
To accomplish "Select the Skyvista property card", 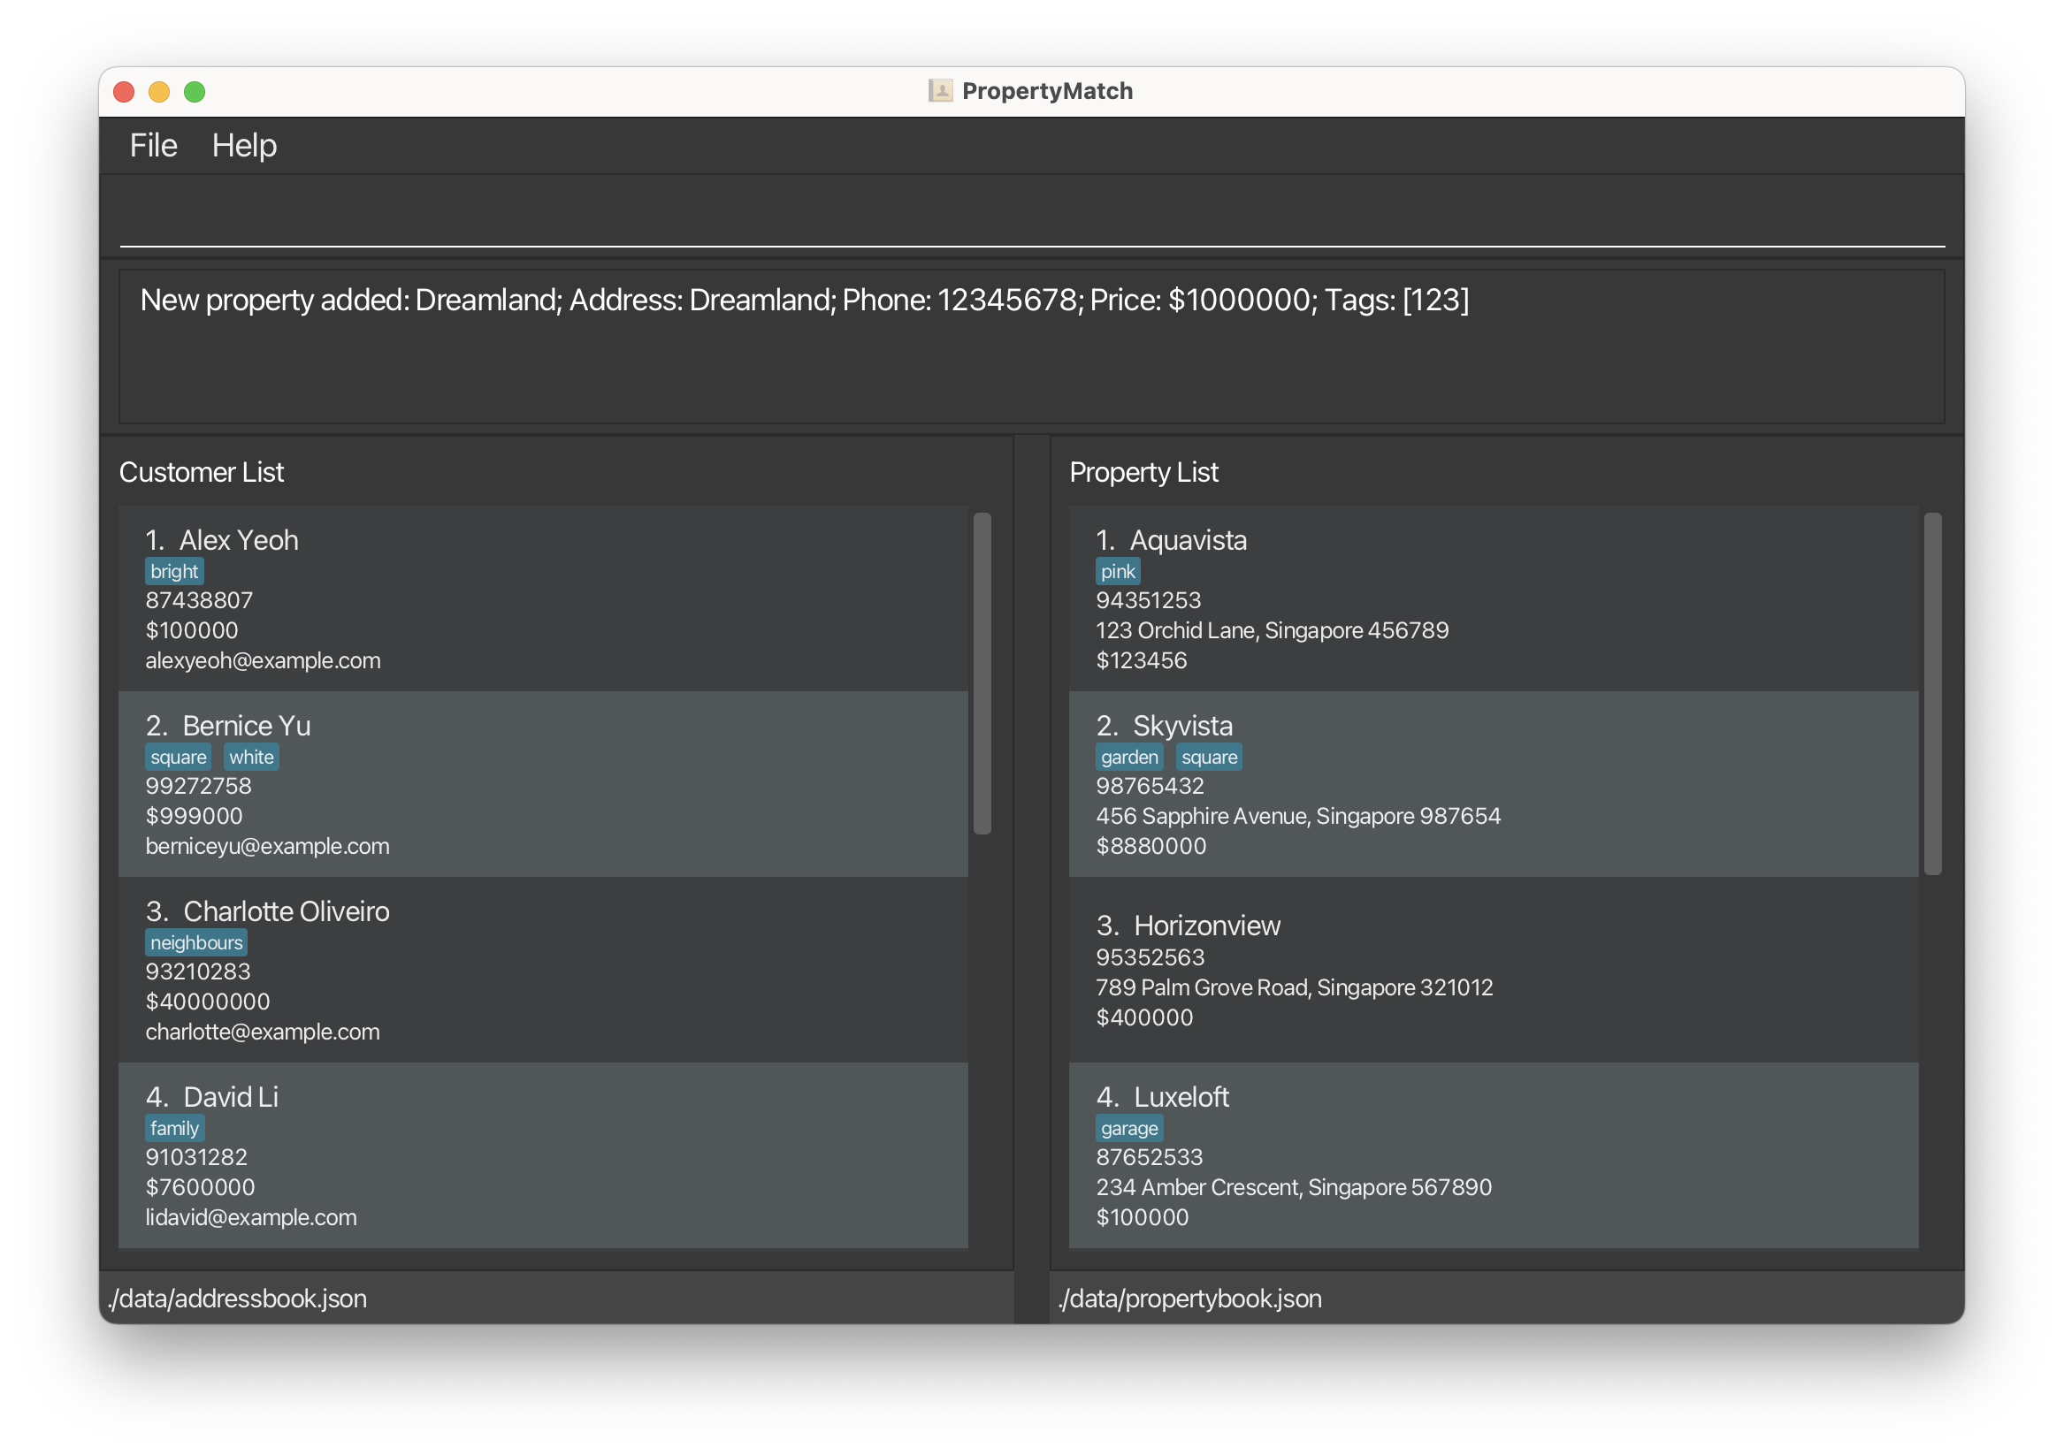I will (x=1492, y=785).
